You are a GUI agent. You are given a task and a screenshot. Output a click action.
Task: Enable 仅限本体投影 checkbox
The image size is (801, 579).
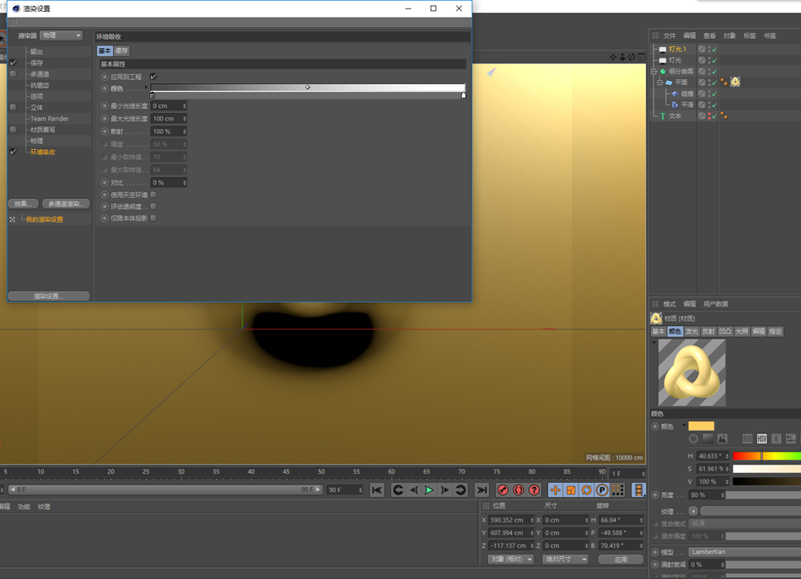click(153, 218)
